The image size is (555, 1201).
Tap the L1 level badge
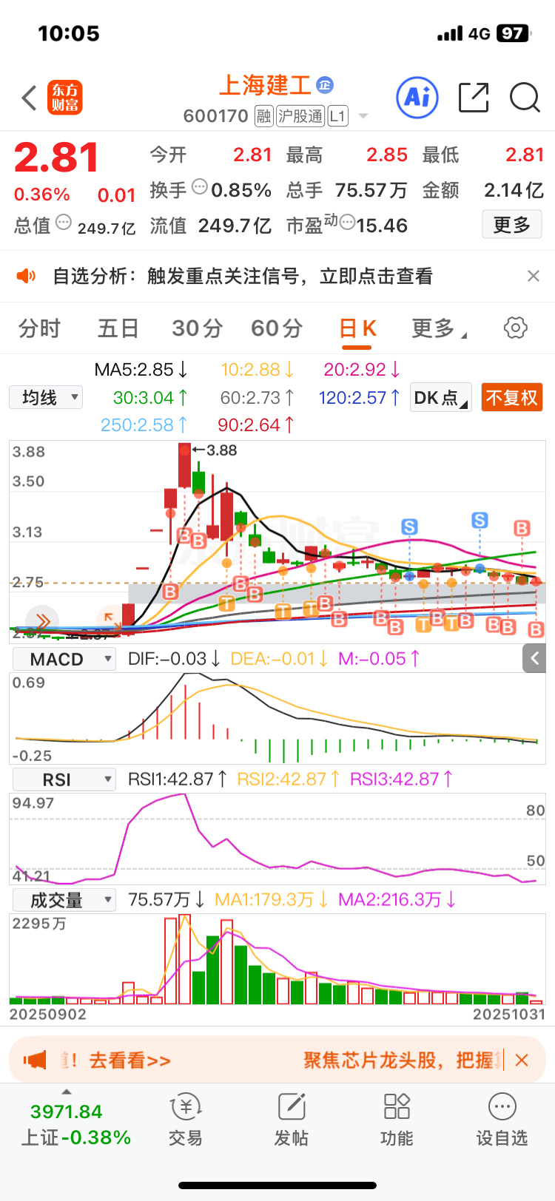tap(337, 116)
